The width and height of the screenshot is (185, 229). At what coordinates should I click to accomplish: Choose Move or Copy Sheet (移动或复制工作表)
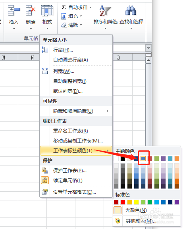[x=76, y=141]
